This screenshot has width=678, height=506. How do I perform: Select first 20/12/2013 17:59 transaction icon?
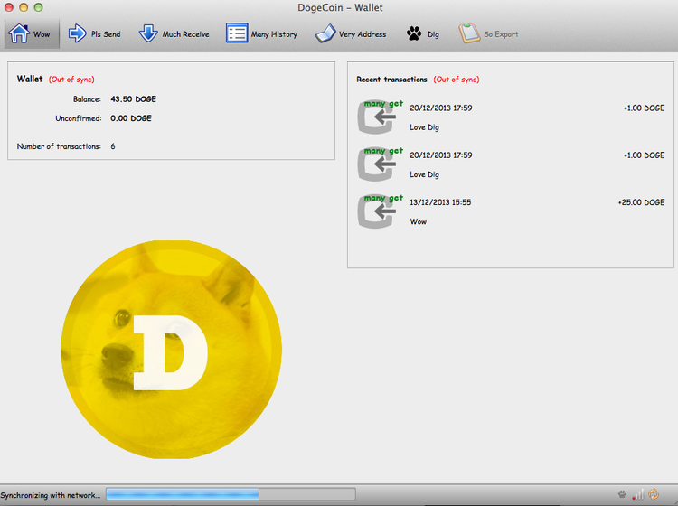[378, 117]
